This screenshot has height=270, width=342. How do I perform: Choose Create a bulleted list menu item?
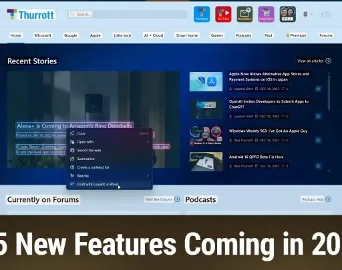(110, 167)
